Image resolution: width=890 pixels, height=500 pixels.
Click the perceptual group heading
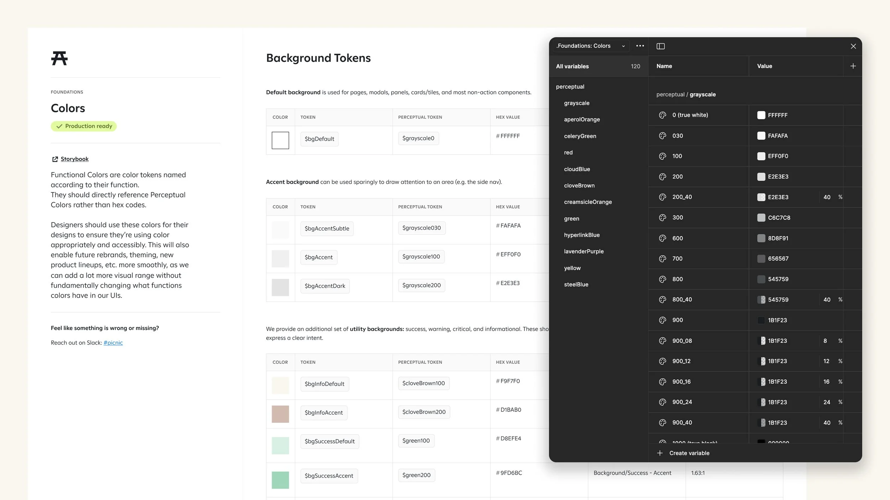pos(570,87)
